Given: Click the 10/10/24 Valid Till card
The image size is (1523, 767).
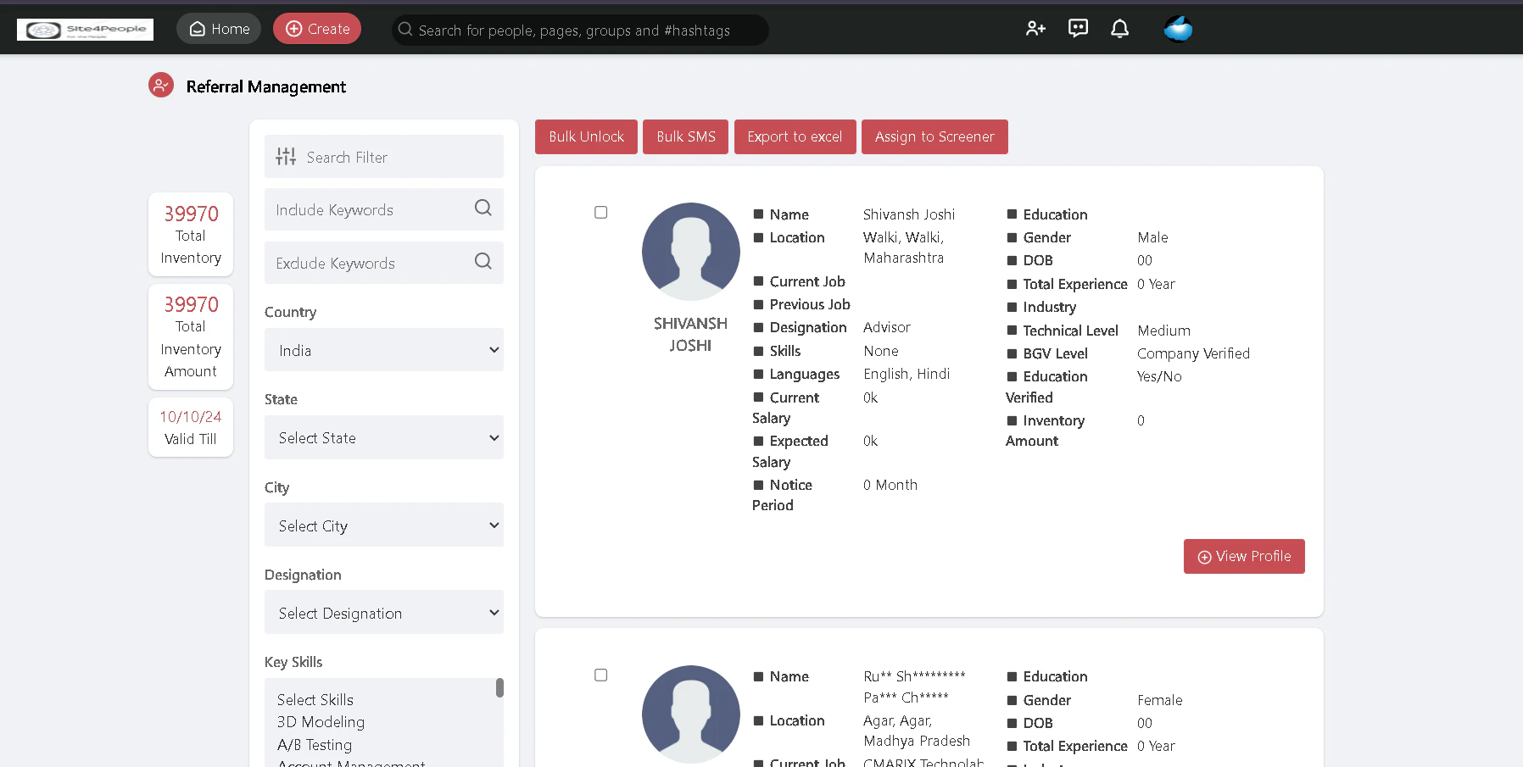Looking at the screenshot, I should coord(191,427).
